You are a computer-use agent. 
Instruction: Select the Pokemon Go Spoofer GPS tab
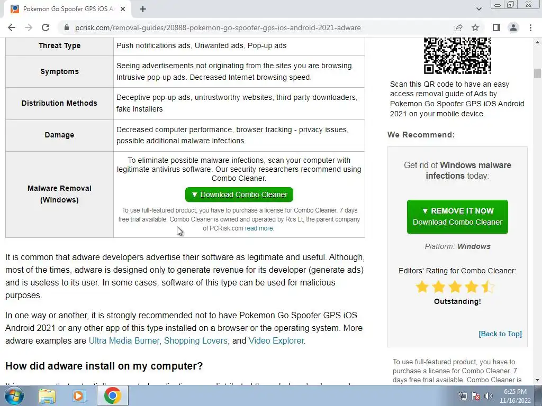[x=68, y=10]
